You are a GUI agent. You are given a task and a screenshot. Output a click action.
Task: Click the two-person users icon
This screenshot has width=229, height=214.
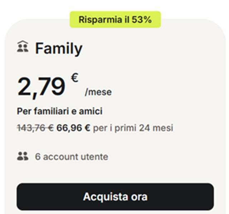23,156
